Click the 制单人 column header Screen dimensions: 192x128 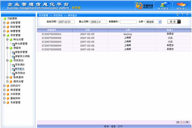point(173,30)
